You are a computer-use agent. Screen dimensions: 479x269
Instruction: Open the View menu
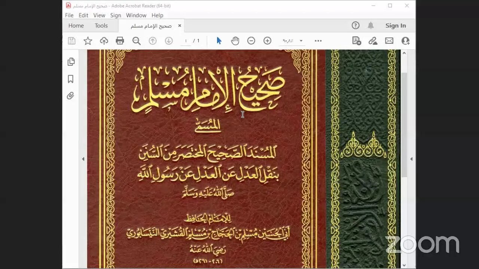point(99,15)
